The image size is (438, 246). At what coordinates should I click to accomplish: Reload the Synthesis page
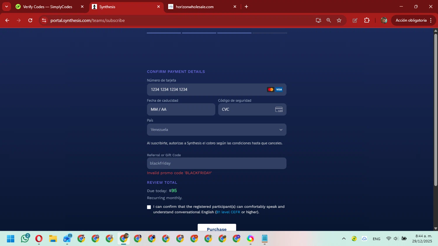(x=30, y=20)
